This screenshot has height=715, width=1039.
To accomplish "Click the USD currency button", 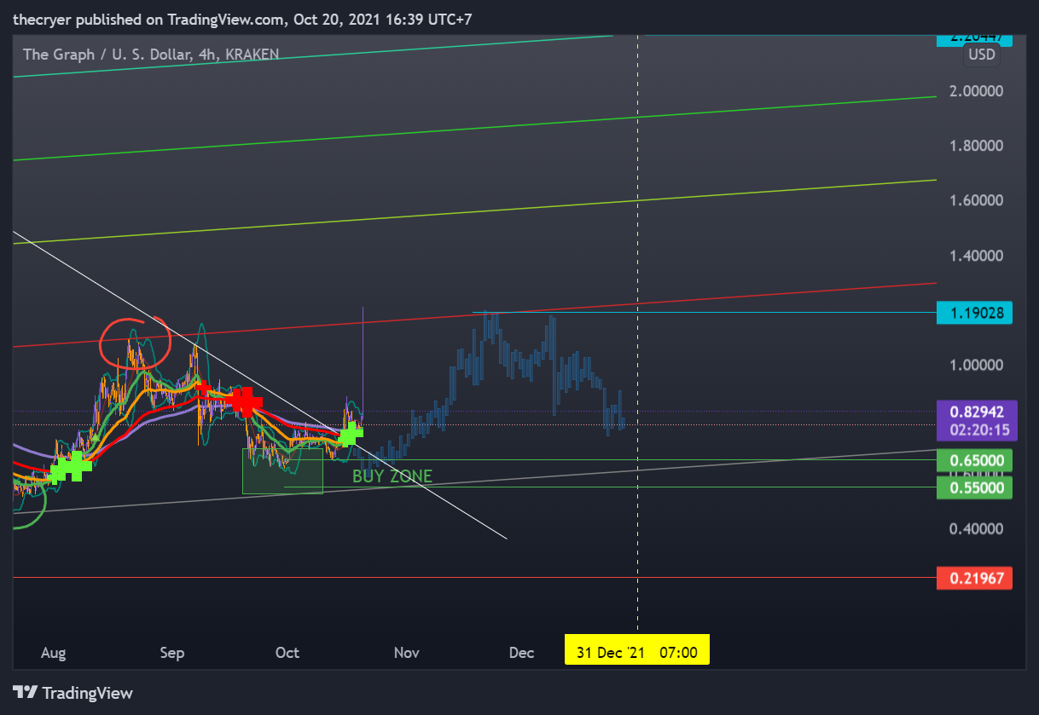I will tap(981, 55).
